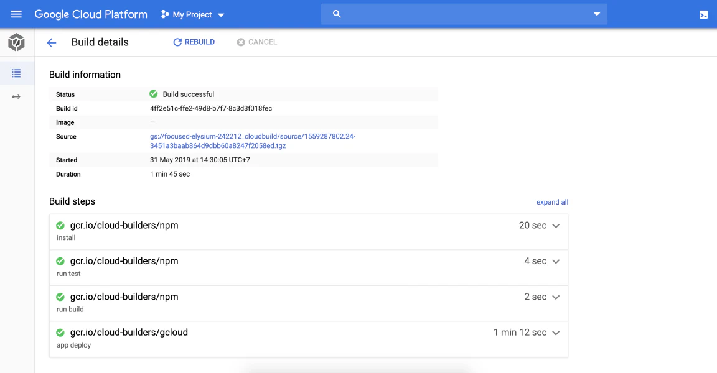Click the 20 sec step duration
Viewport: 717px width, 373px height.
click(x=533, y=225)
